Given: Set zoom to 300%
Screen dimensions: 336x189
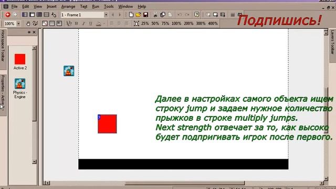Looking at the screenshot, I should coord(201,23).
